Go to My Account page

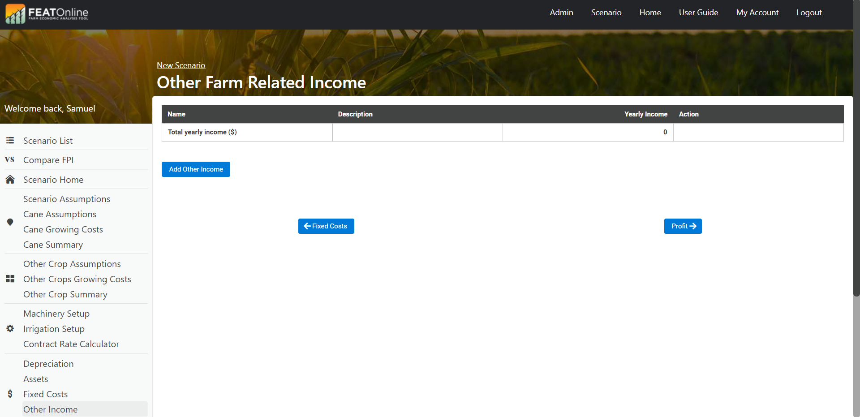pyautogui.click(x=757, y=13)
